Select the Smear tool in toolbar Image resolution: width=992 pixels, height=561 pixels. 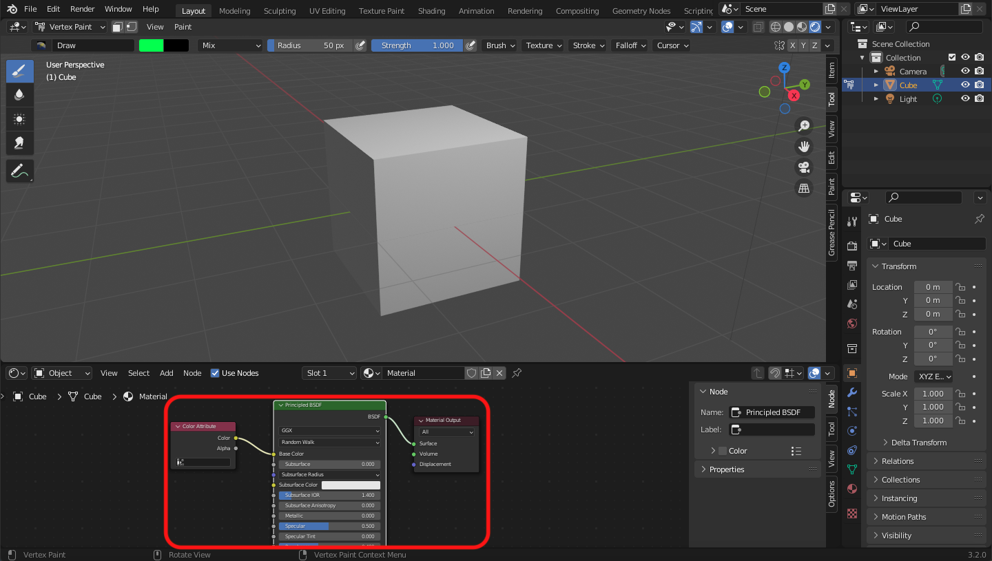pos(20,143)
